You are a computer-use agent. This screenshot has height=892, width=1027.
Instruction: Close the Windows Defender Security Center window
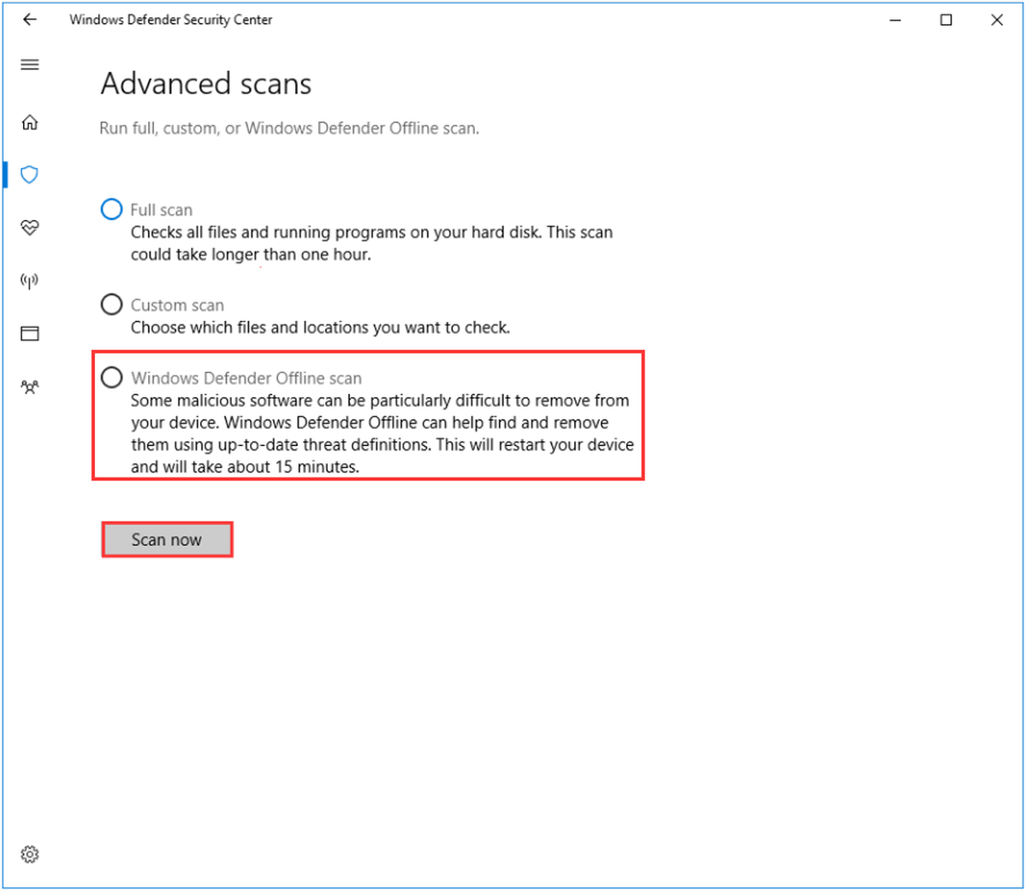(997, 20)
